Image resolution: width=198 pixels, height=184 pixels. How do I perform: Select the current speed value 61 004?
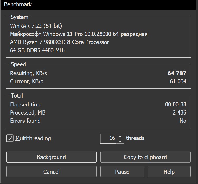pos(178,82)
